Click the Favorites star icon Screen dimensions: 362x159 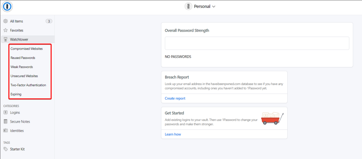coord(5,30)
